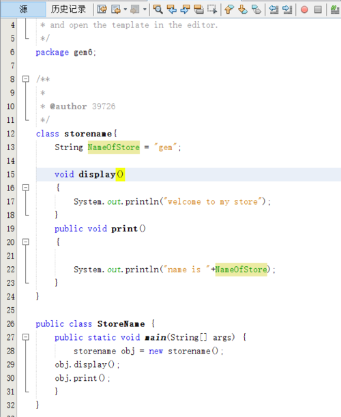The height and width of the screenshot is (417, 341).
Task: Toggle Highlight Search in toolbar
Action: point(198,10)
